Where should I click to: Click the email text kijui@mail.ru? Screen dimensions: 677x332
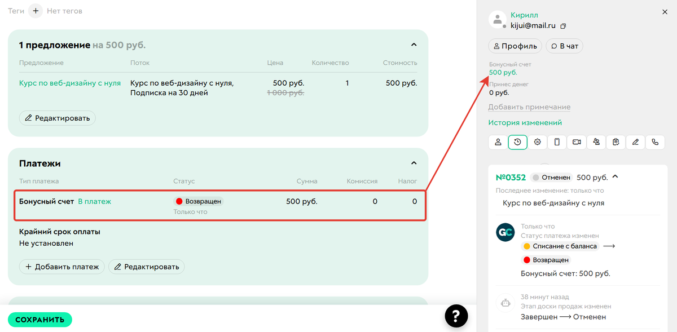coord(534,26)
